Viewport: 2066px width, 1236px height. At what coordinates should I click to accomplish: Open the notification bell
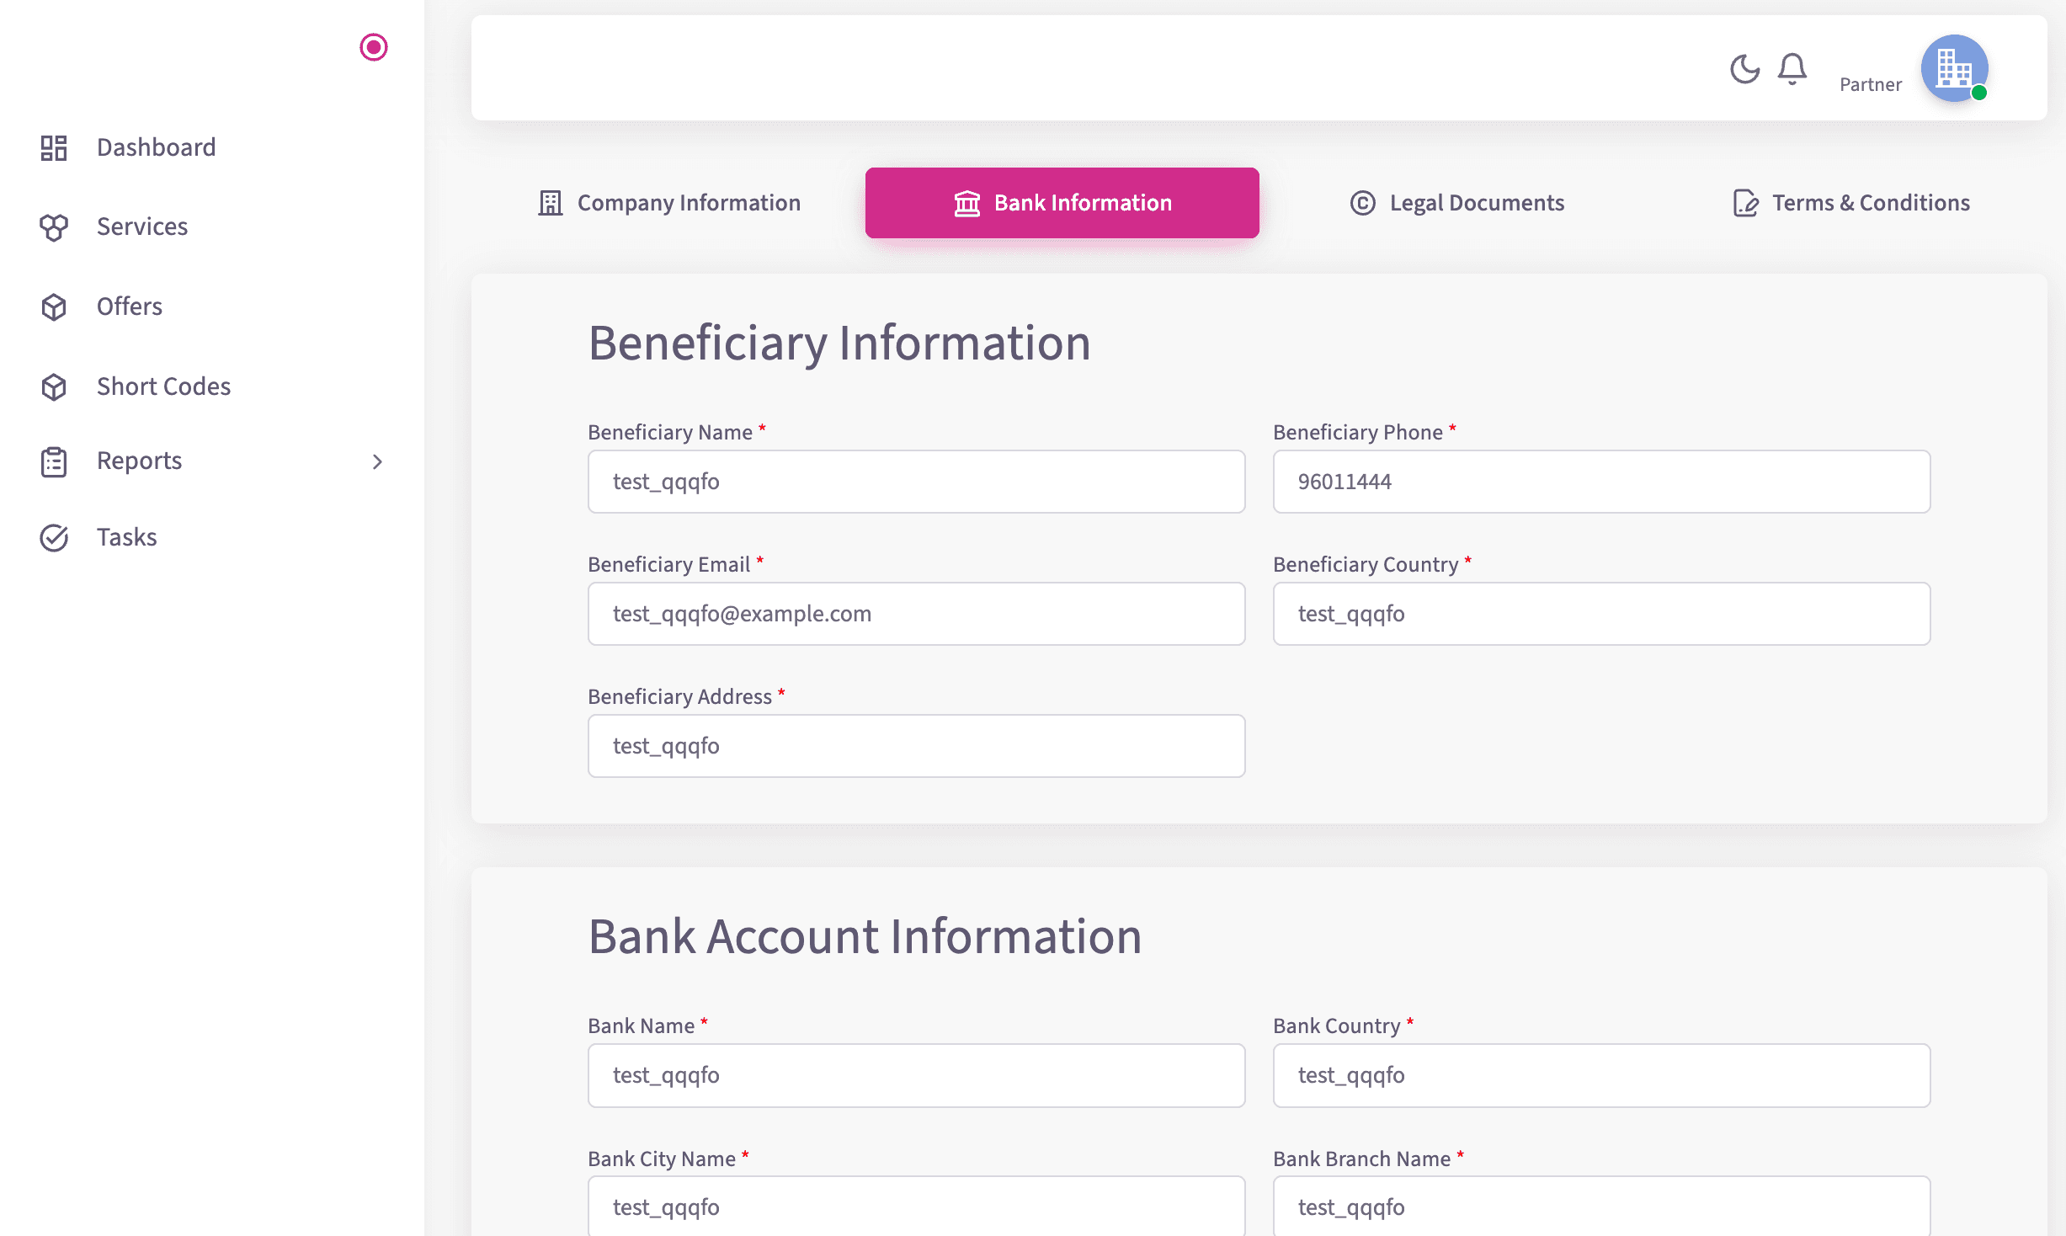pyautogui.click(x=1792, y=68)
